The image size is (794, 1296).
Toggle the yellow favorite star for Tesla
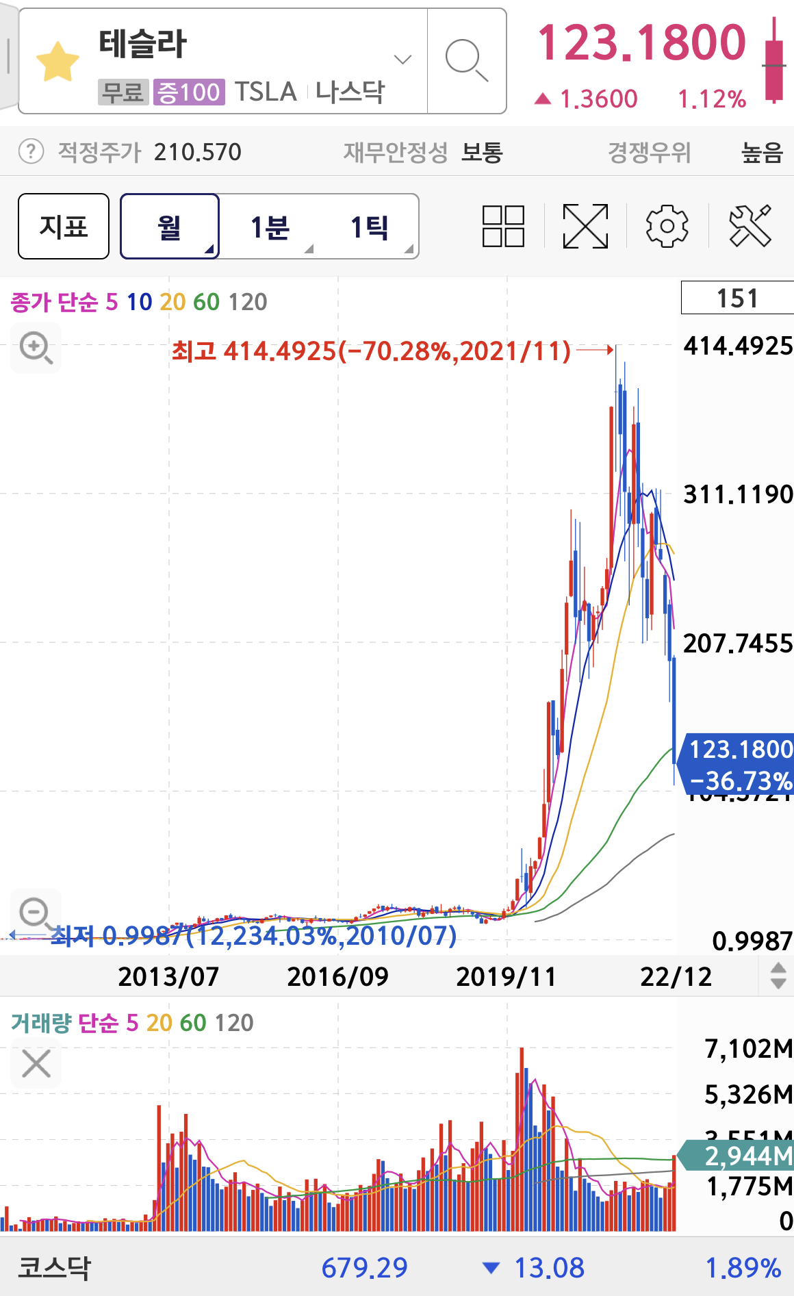click(x=57, y=61)
